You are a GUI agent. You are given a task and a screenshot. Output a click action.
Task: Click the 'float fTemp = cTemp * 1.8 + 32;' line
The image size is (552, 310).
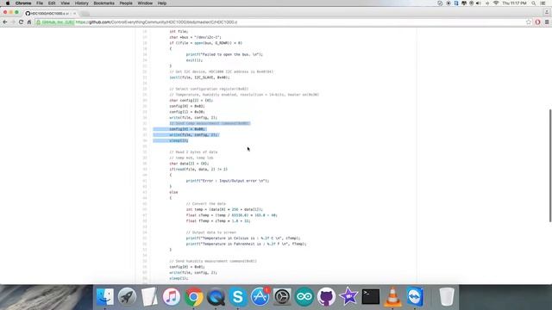coord(218,221)
